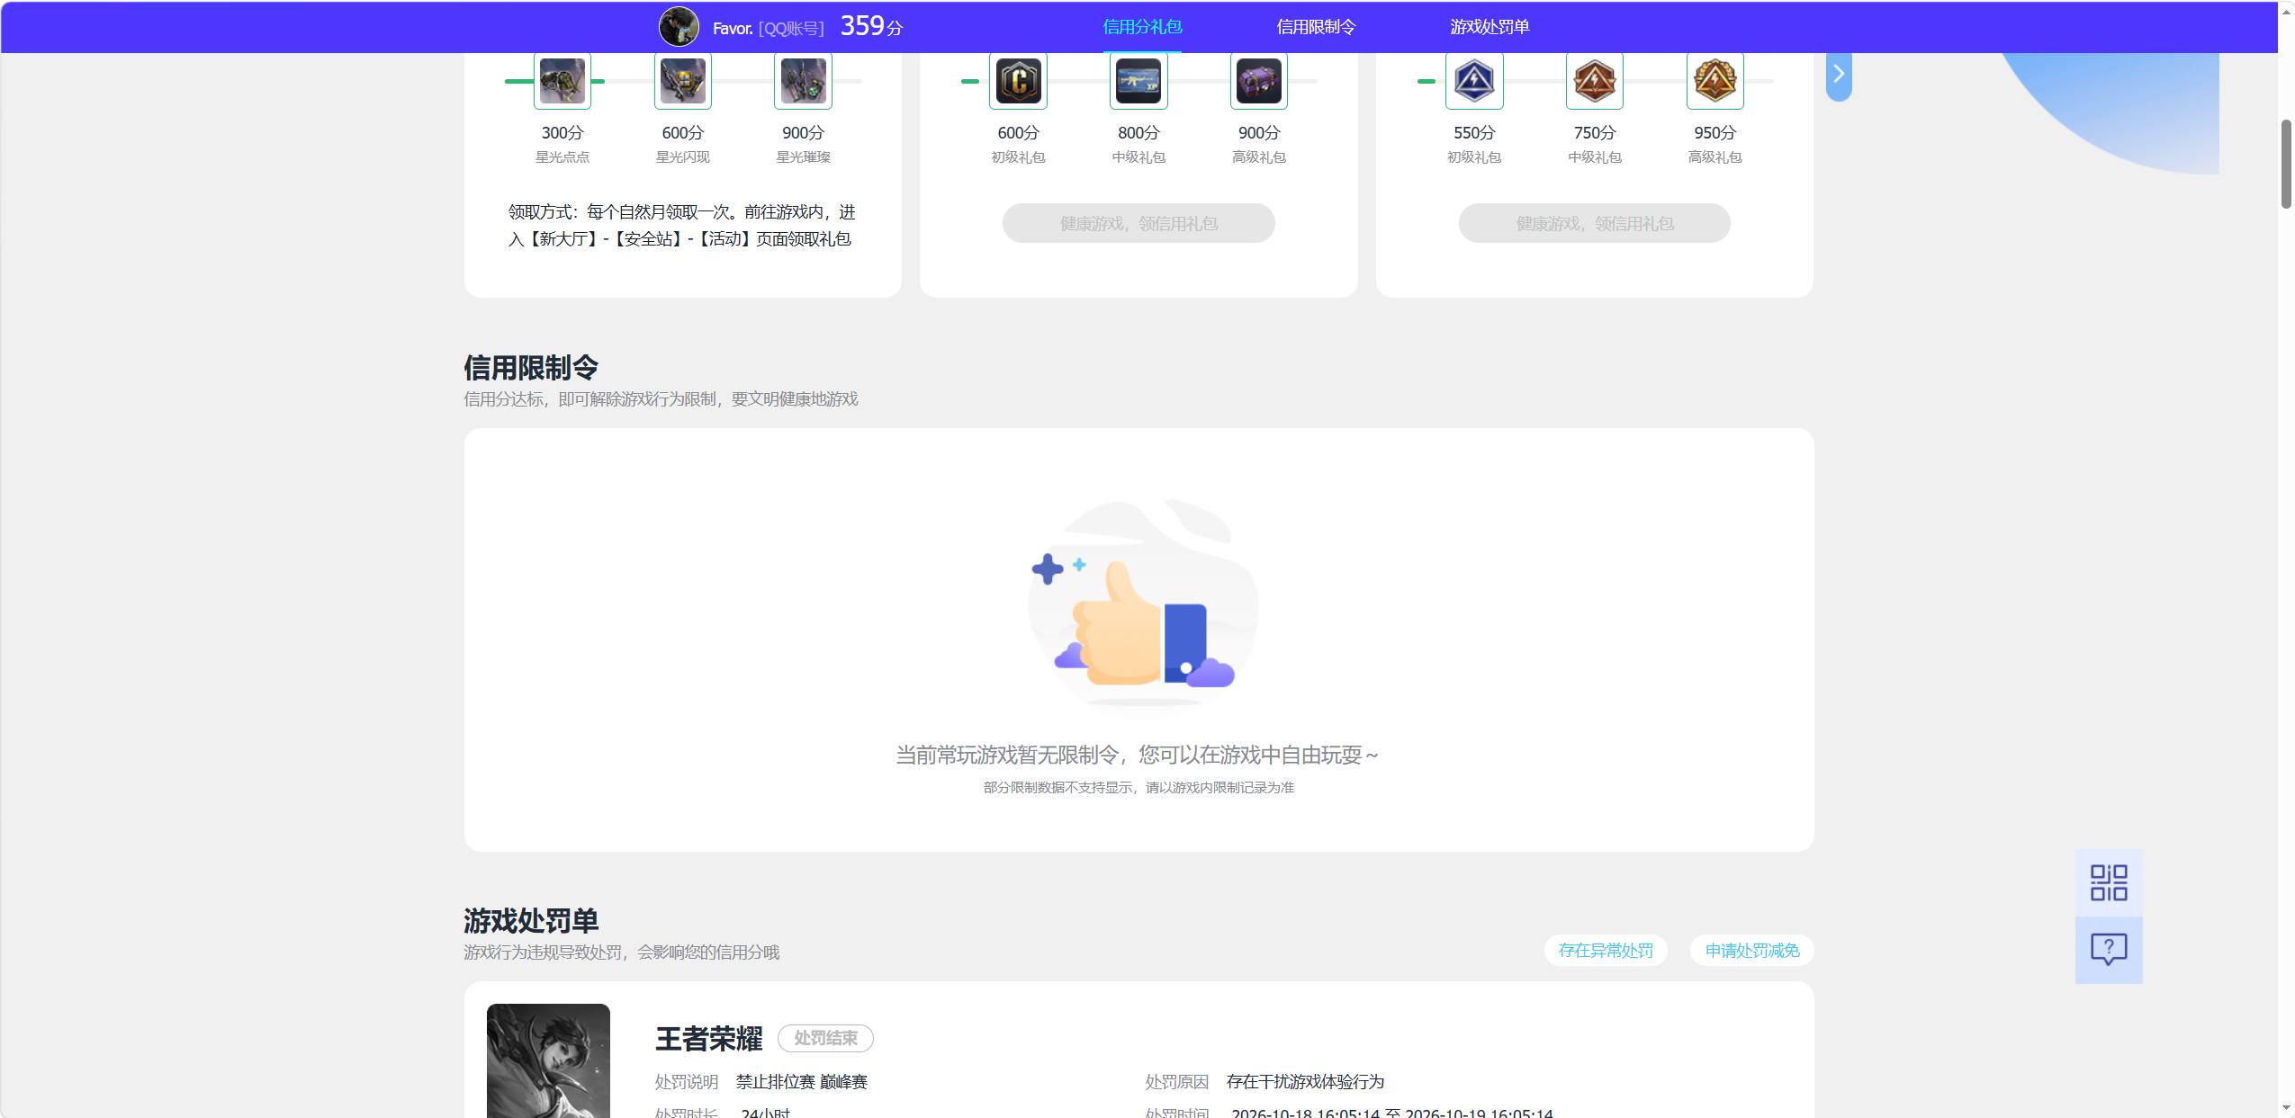Click the 王者荣耀 game thumbnail
Image resolution: width=2295 pixels, height=1118 pixels.
(548, 1061)
